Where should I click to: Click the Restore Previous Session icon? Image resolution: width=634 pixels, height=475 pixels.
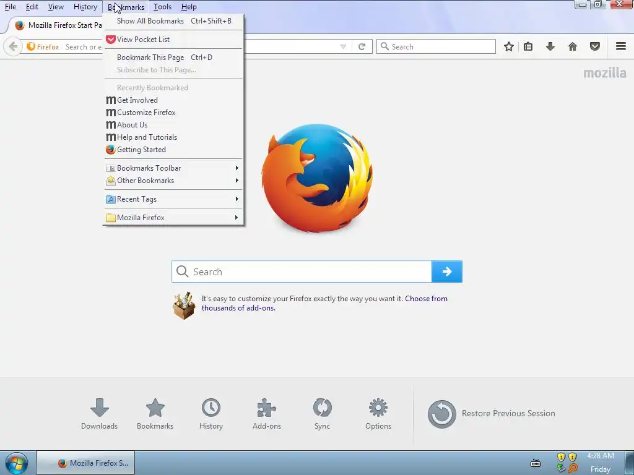click(x=442, y=414)
